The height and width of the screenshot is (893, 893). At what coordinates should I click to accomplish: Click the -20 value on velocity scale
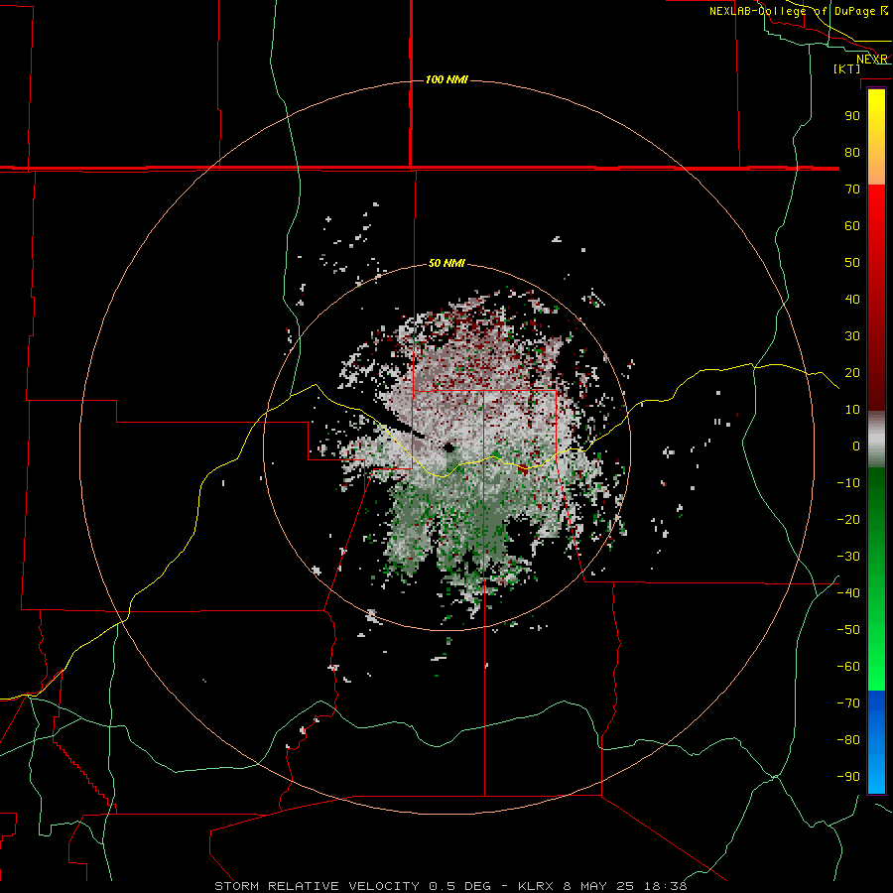point(848,520)
